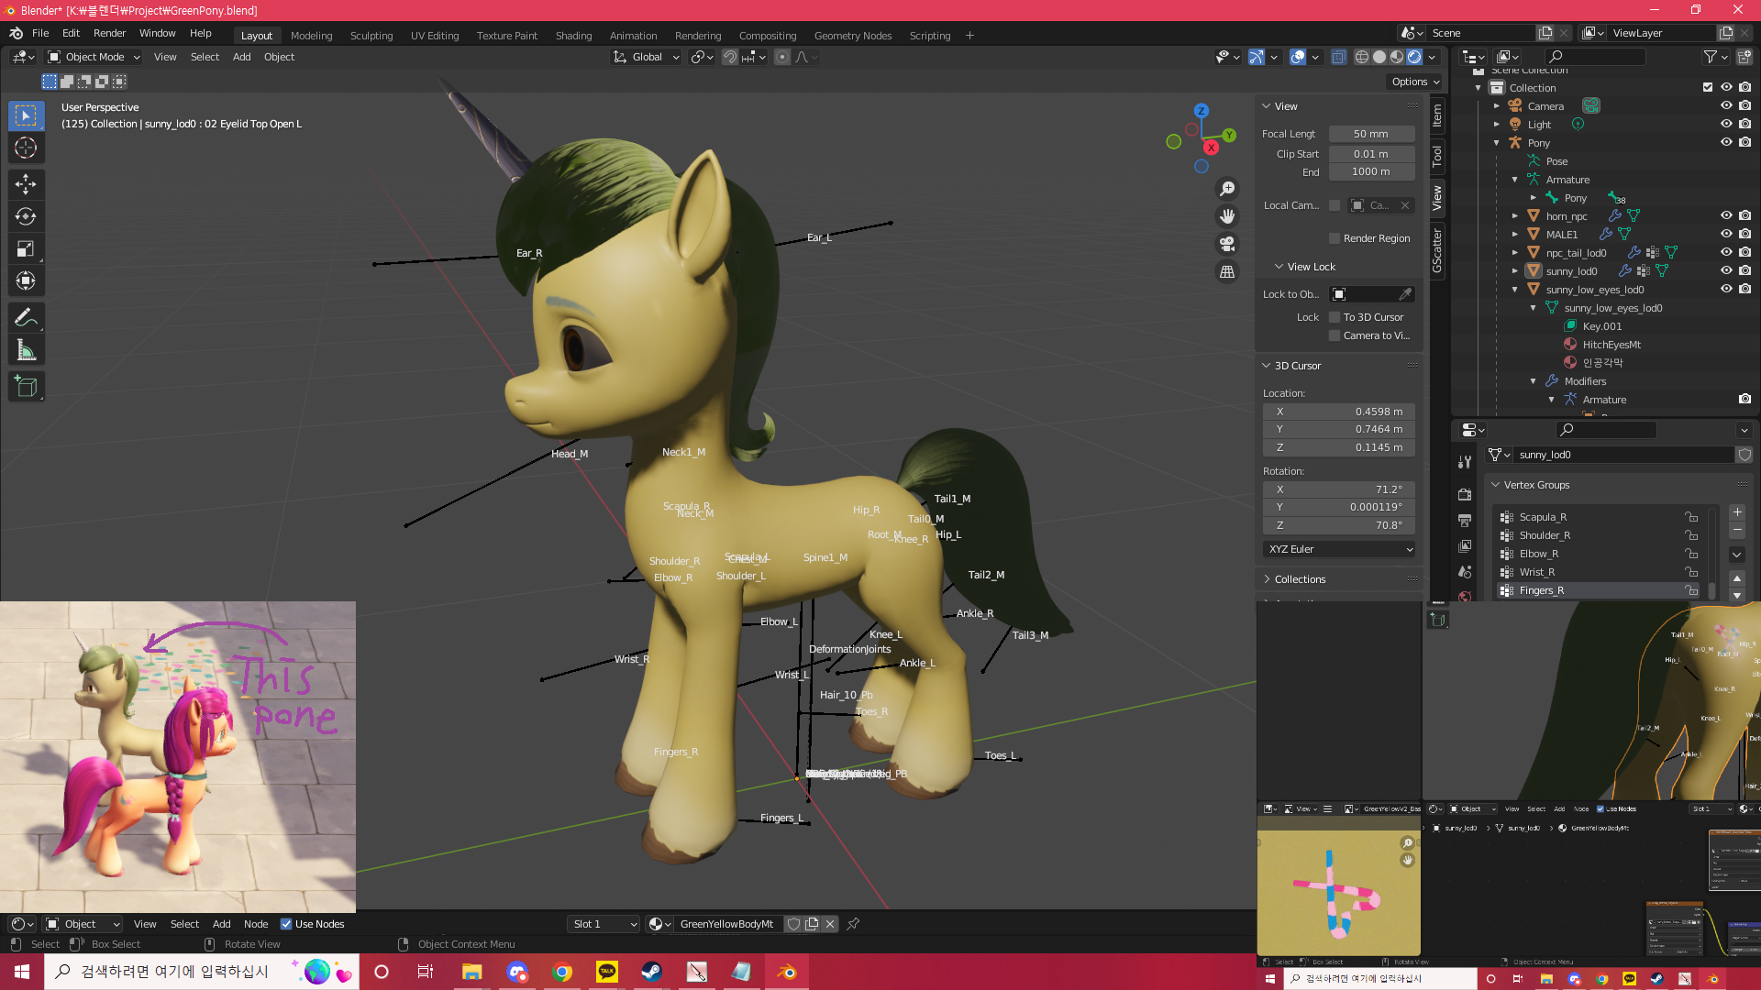Select the Measure tool
The image size is (1761, 990).
(x=26, y=350)
